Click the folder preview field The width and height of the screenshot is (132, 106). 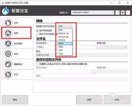click(x=82, y=79)
